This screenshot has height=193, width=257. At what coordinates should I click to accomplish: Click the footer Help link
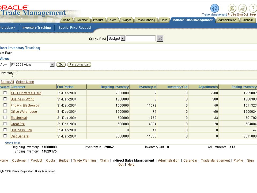coord(131,165)
